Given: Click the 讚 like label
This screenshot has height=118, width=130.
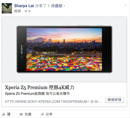Looking at the screenshot, I should [x=9, y=114].
